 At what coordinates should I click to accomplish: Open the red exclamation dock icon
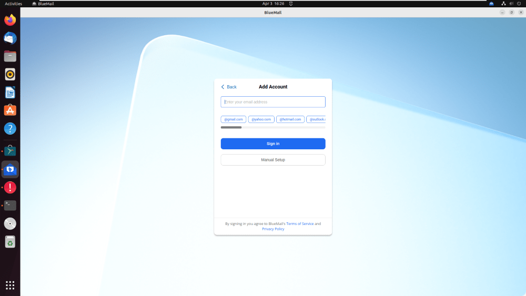[10, 187]
